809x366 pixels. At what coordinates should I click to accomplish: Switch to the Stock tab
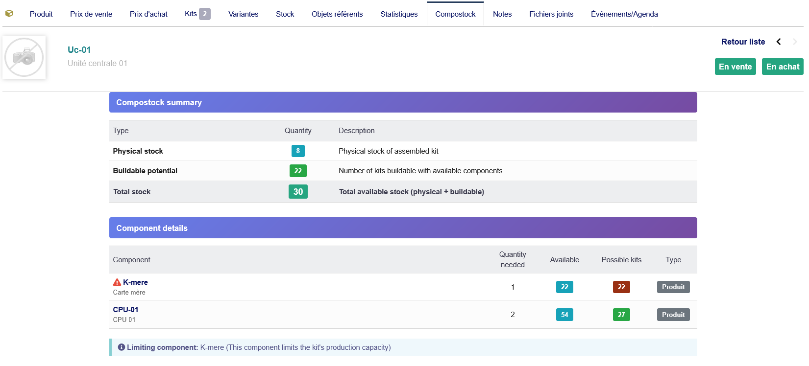pos(285,14)
